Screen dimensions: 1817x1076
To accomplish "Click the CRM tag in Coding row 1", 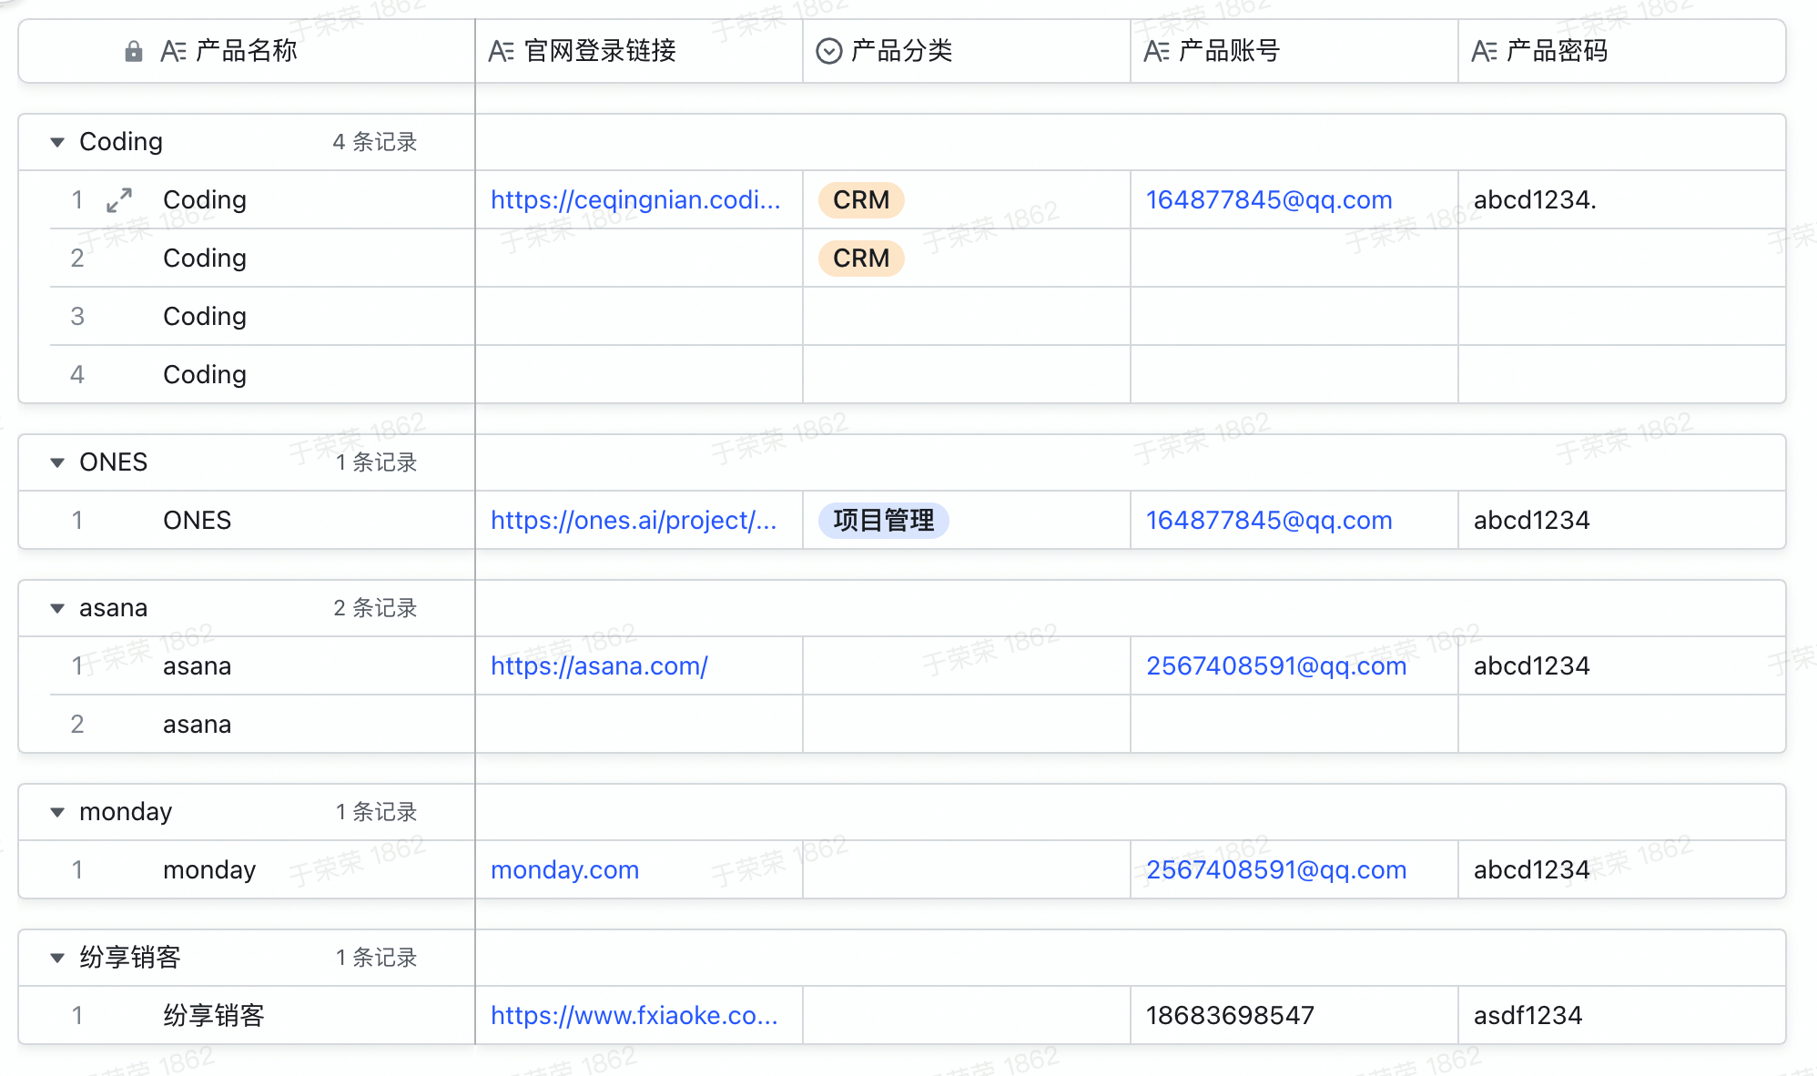I will tap(861, 200).
